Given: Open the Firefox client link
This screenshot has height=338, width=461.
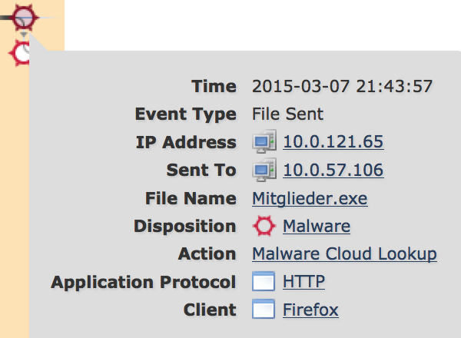Looking at the screenshot, I should [x=310, y=310].
